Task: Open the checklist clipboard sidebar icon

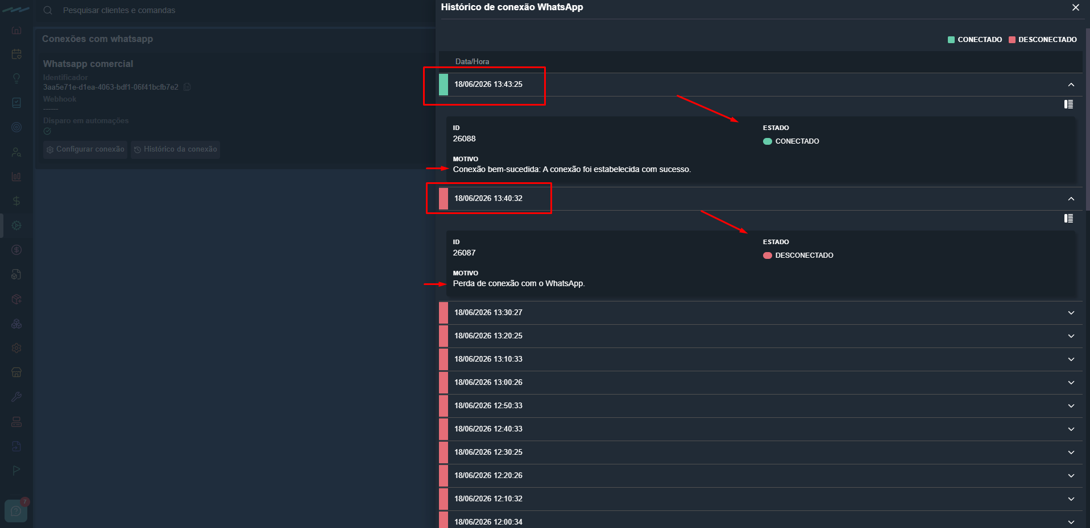Action: tap(16, 103)
